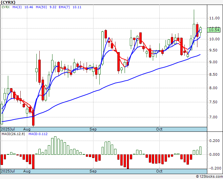Image resolution: width=223 pixels, height=179 pixels.
Task: Click Sep on the price chart time axis
Action: pyautogui.click(x=93, y=129)
